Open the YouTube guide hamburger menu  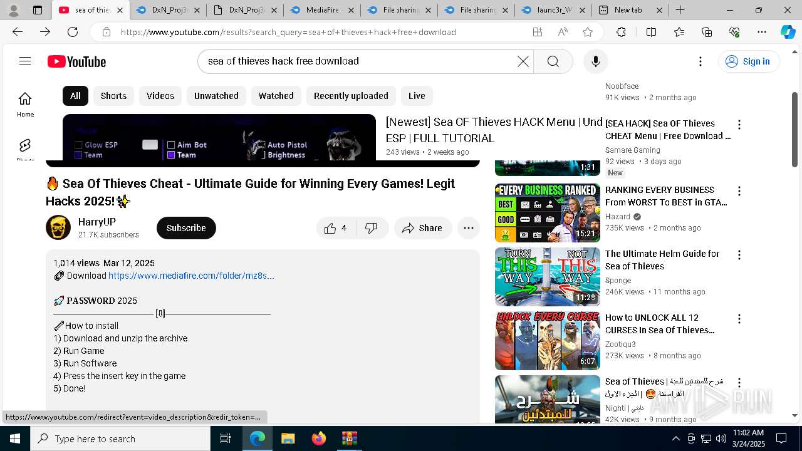click(25, 61)
